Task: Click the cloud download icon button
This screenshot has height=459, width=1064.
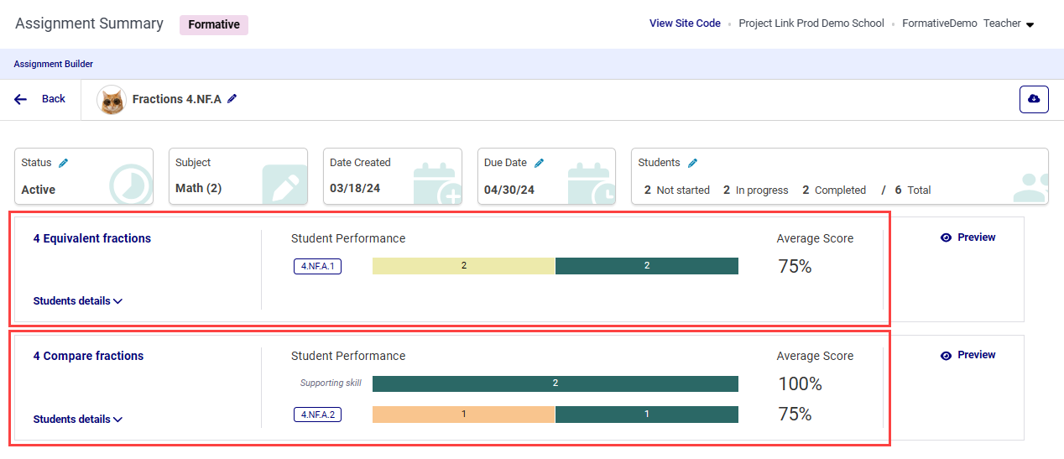Action: point(1034,99)
